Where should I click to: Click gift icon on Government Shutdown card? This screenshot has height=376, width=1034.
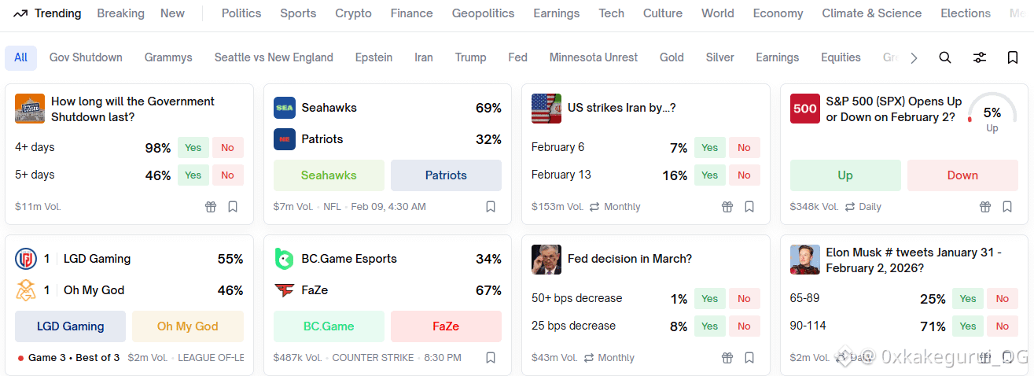[x=211, y=207]
